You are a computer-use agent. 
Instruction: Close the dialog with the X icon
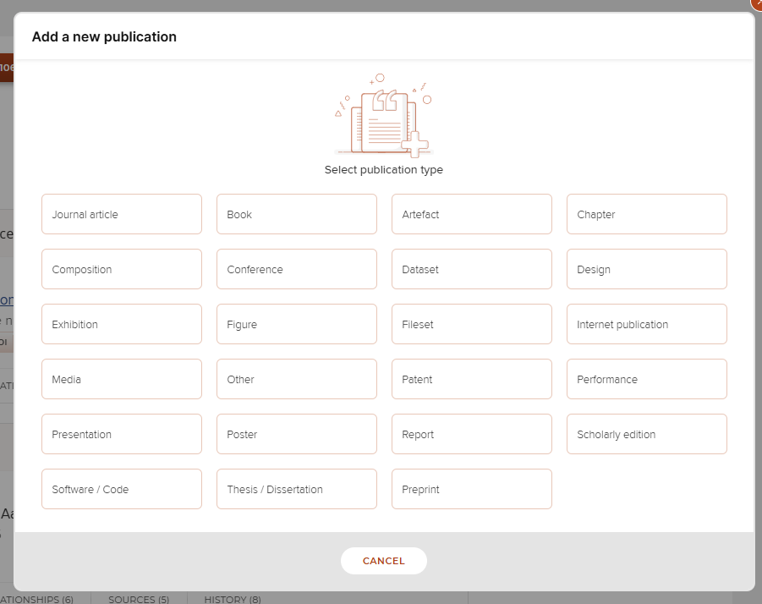tap(756, 3)
